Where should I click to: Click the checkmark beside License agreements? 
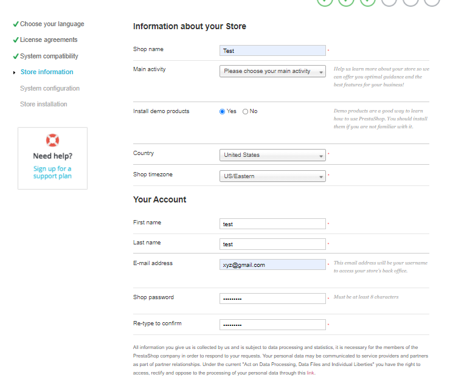point(15,40)
